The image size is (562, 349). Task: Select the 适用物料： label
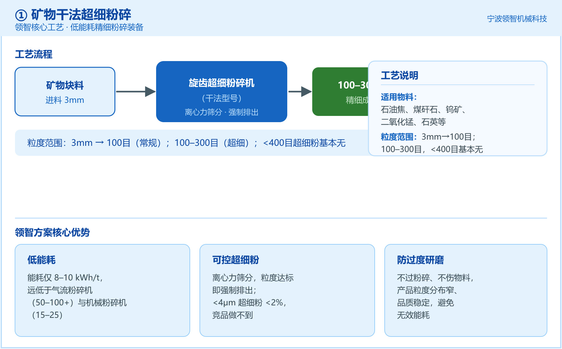click(x=399, y=97)
